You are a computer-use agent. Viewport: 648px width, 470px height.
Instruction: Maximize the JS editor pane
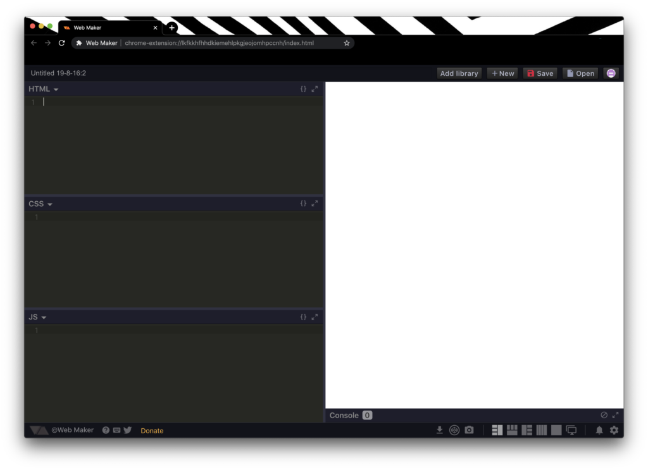[x=315, y=317]
